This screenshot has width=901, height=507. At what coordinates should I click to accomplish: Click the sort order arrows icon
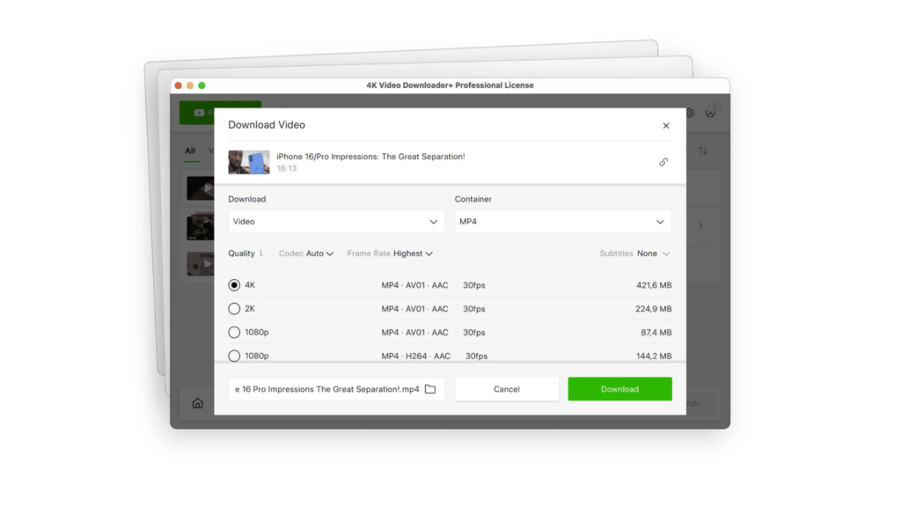(x=703, y=151)
